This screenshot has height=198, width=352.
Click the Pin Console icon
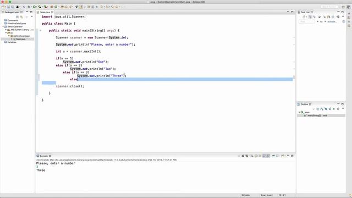[273, 156]
